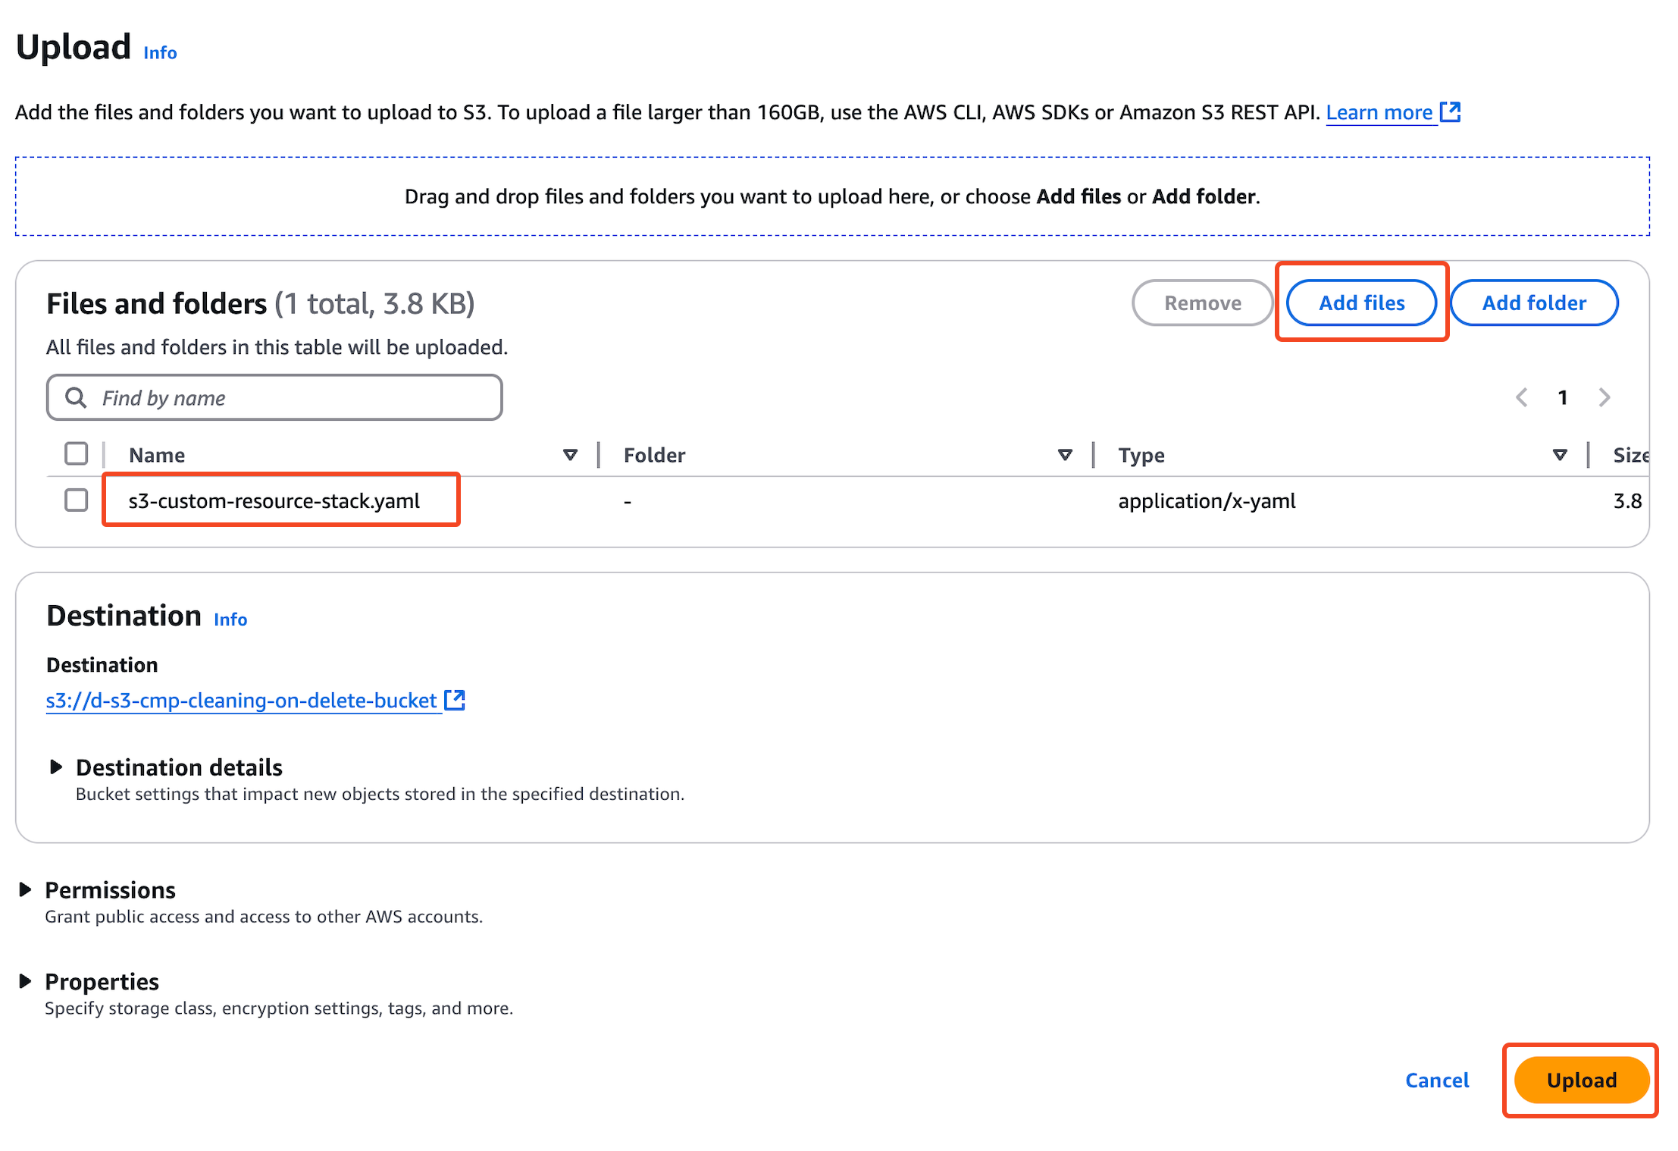Sort by Folder column arrow

pos(1064,455)
